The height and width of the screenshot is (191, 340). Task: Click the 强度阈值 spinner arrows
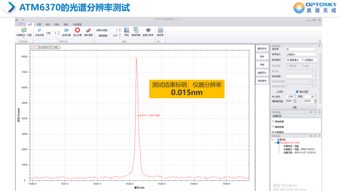tap(120, 35)
